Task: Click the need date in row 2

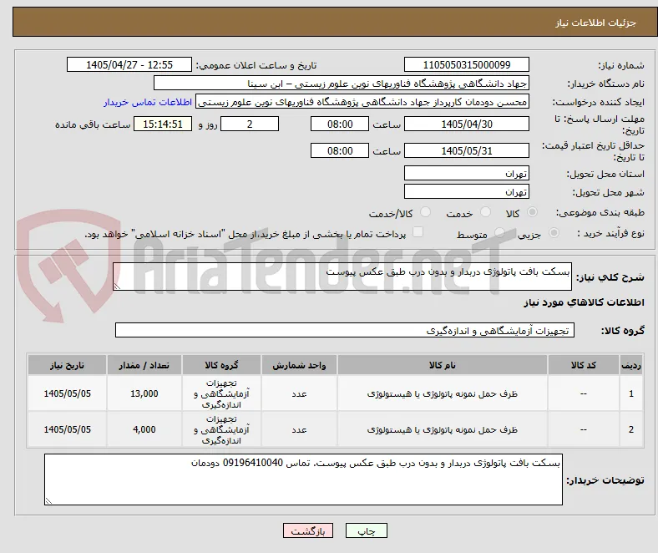Action: (x=67, y=429)
